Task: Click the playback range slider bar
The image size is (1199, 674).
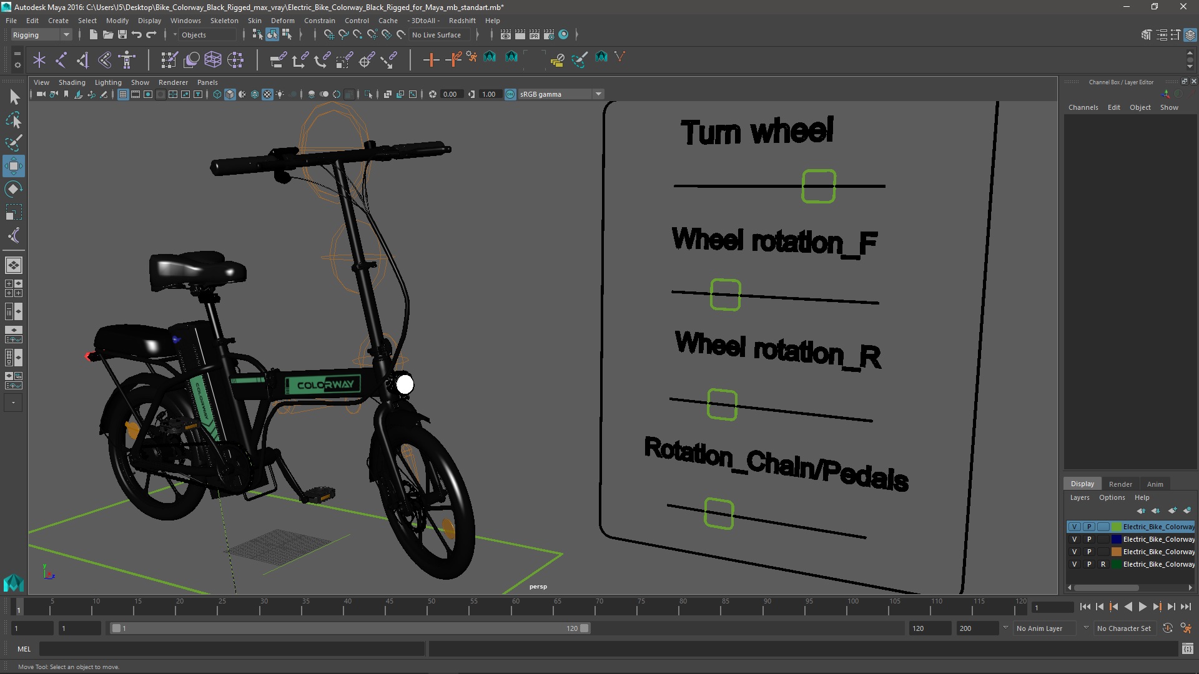Action: tap(350, 628)
